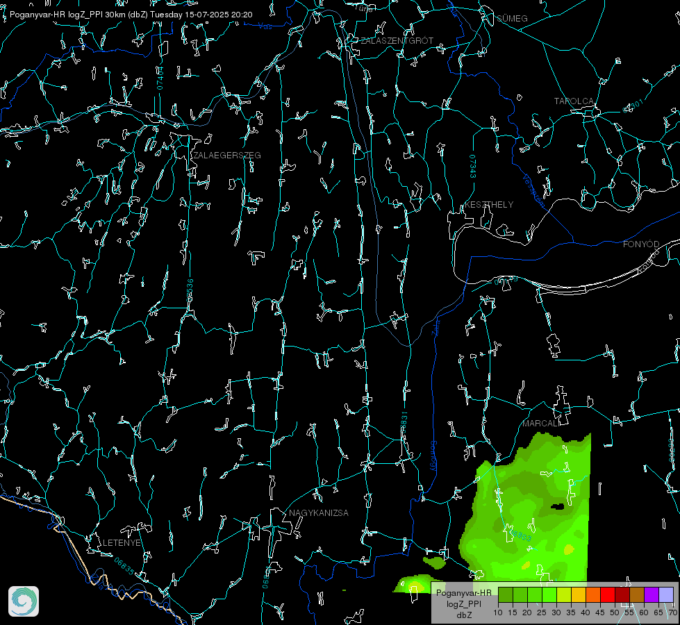Click the LETENYE town label
The width and height of the screenshot is (680, 625).
[122, 542]
